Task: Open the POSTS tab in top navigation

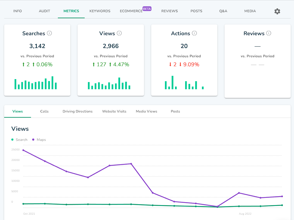Action: click(196, 11)
